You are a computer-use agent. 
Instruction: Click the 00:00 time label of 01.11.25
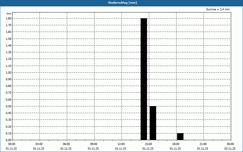click(x=12, y=144)
